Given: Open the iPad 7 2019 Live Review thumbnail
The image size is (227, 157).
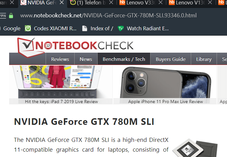Looking at the screenshot, I should tap(61, 85).
